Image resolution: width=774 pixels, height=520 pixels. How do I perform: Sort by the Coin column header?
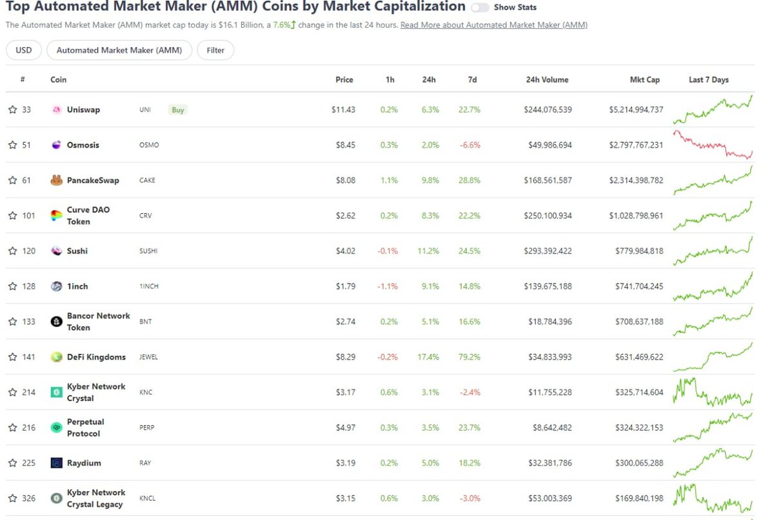59,80
